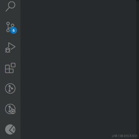Image resolution: width=139 pixels, height=139 pixels.
Task: Click the handle of the Search magnifier
Action: click(x=8, y=10)
